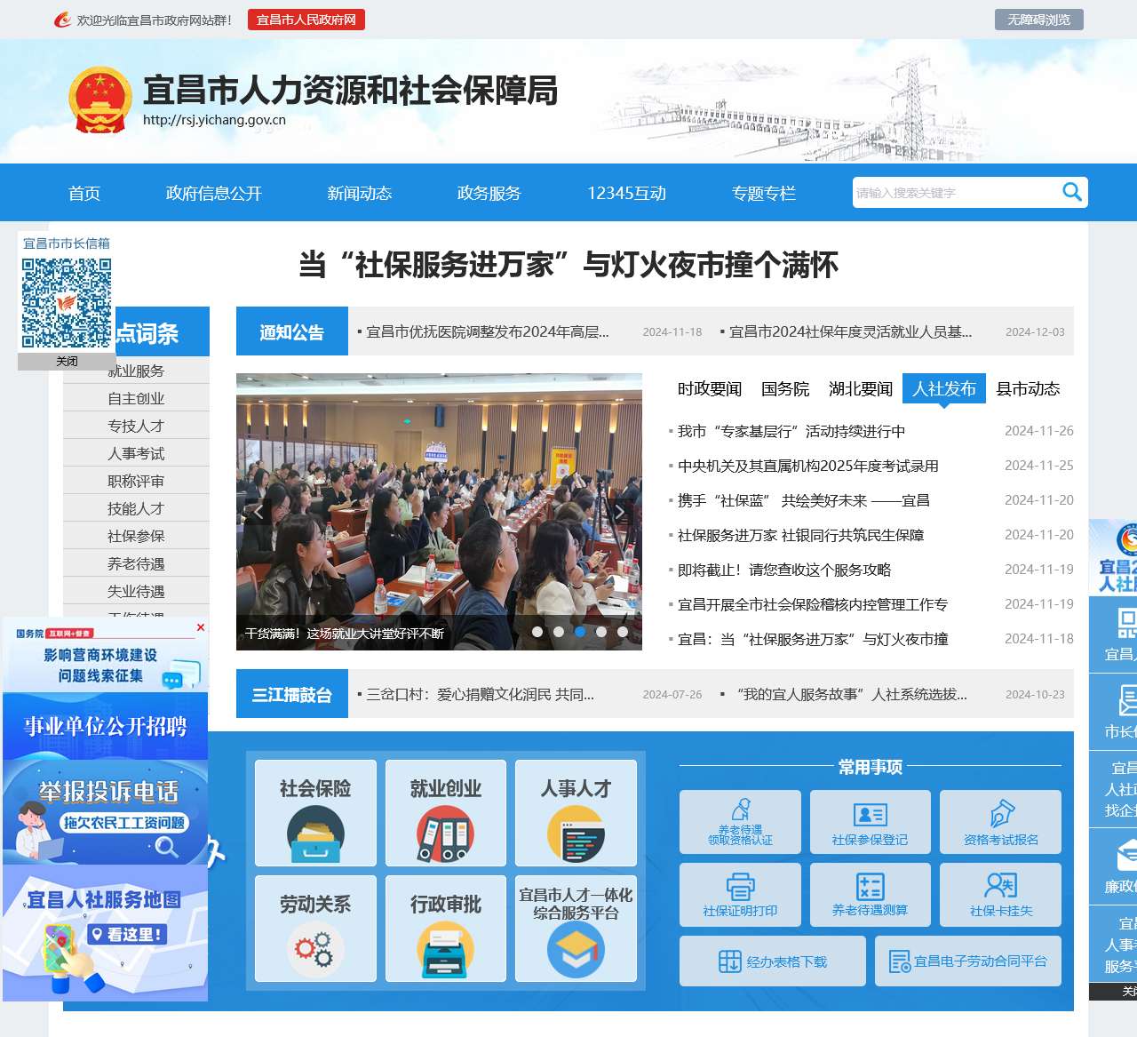Click the search magnifier icon
The height and width of the screenshot is (1037, 1137).
pos(1072,192)
